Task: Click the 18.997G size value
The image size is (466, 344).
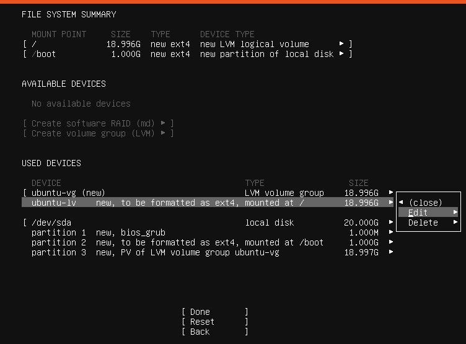Action: 361,252
